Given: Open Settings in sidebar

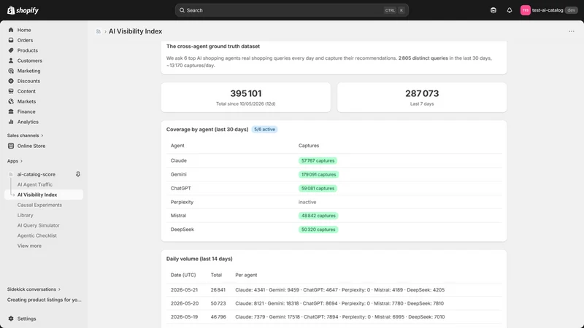Looking at the screenshot, I should [27, 319].
